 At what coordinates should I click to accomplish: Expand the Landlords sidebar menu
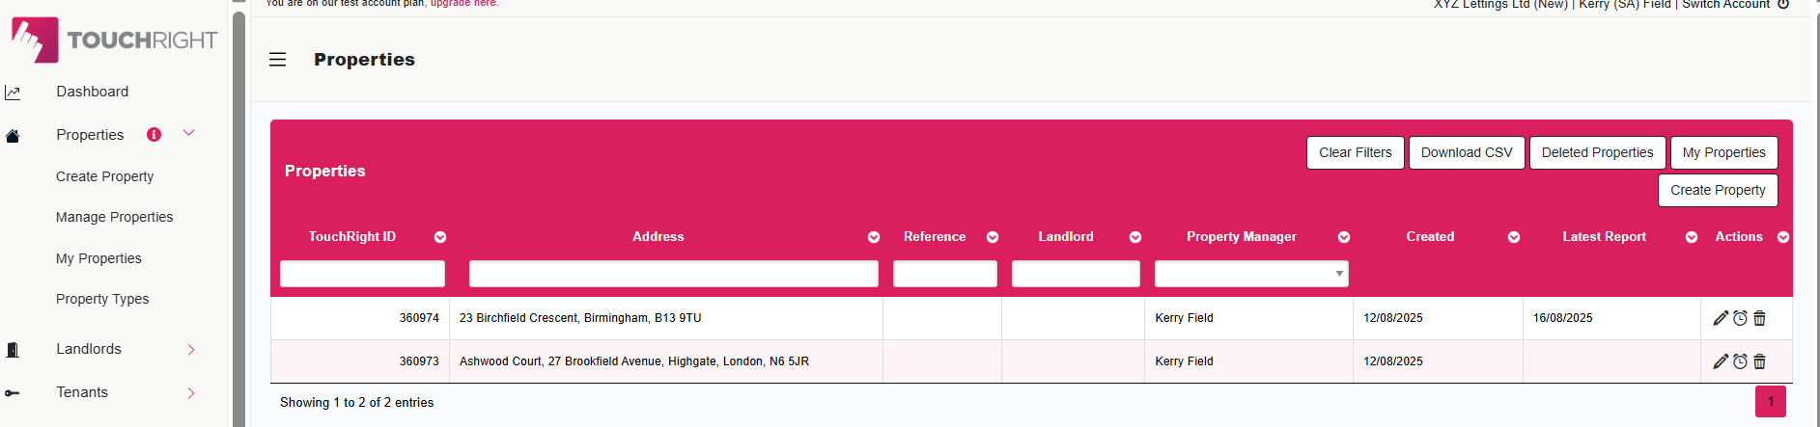click(x=191, y=350)
